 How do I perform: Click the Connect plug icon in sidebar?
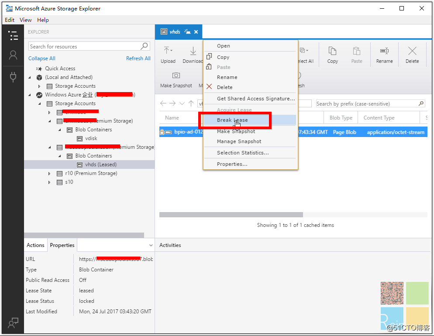13,77
